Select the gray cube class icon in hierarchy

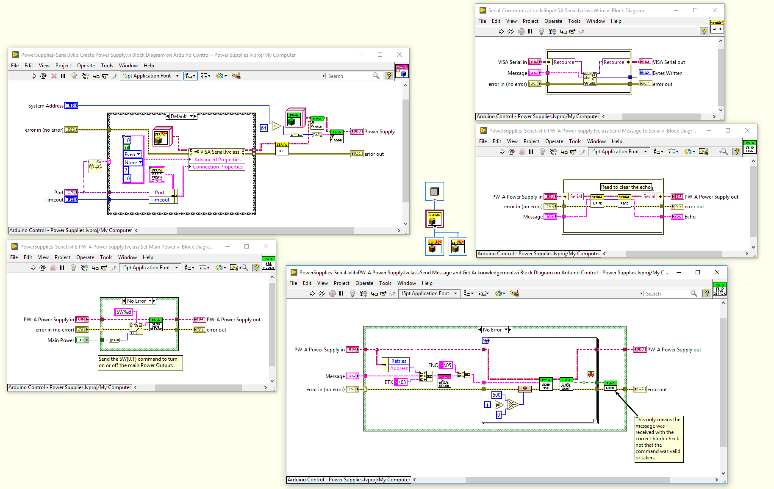click(434, 191)
